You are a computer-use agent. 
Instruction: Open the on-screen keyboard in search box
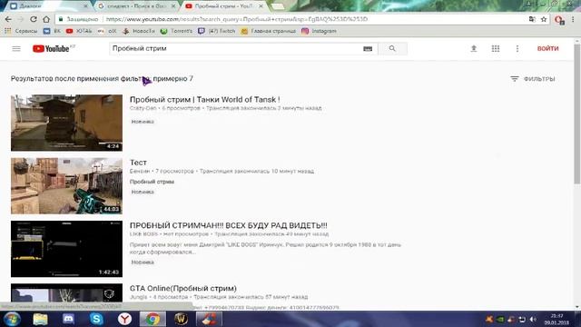coord(368,48)
